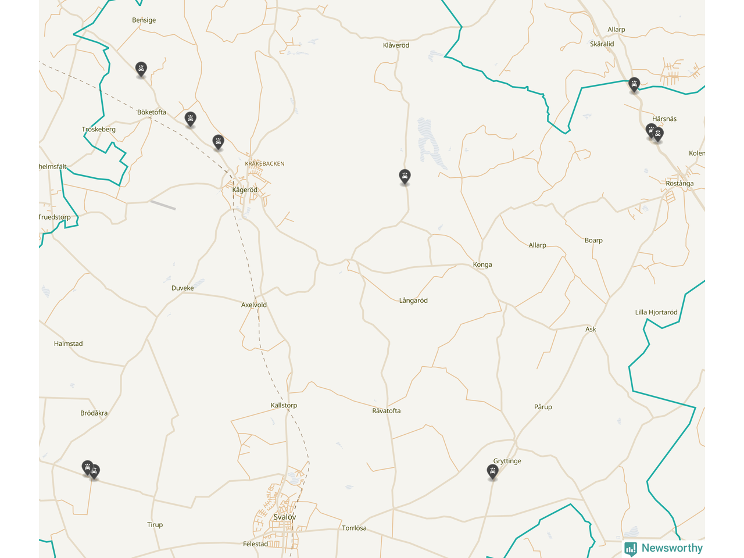The height and width of the screenshot is (558, 744).
Task: Click the Rävatofta label
Action: tap(387, 411)
